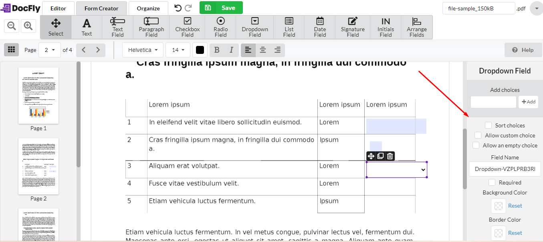543x242 pixels.
Task: Select the Checkbox Field tool
Action: [187, 27]
